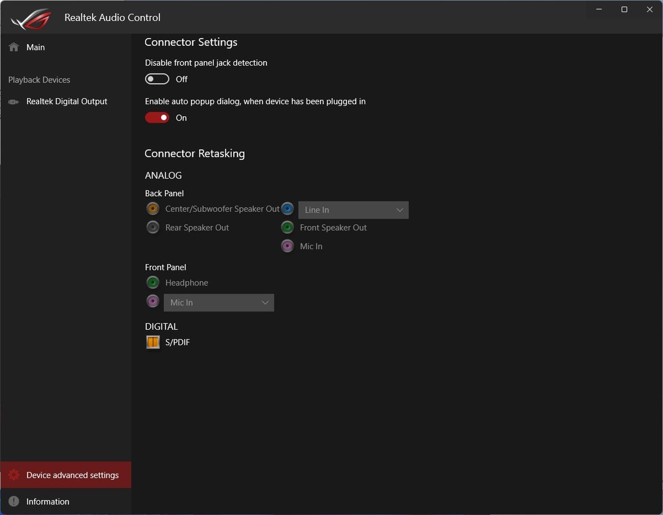Click the red gear settings icon
Image resolution: width=663 pixels, height=515 pixels.
pos(14,475)
